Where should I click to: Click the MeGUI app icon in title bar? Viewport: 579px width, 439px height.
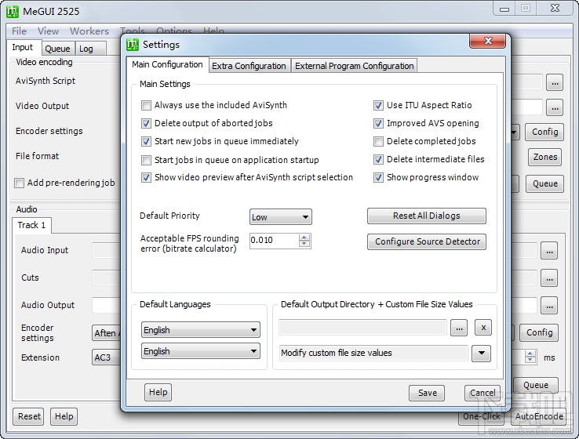(x=13, y=12)
